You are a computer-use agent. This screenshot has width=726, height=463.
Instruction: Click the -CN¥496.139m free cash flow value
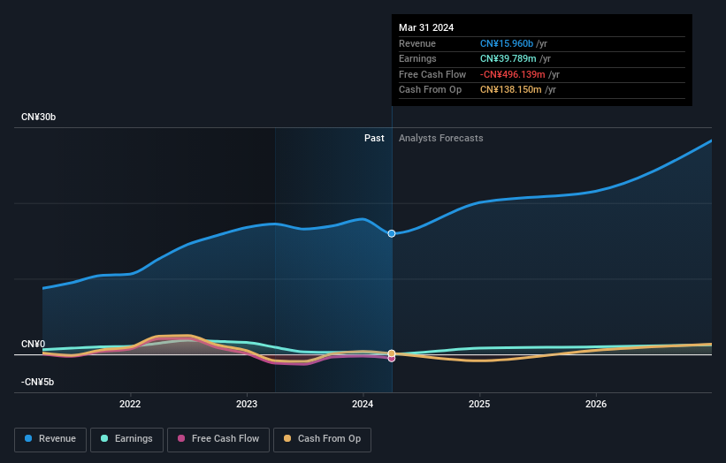coord(513,74)
